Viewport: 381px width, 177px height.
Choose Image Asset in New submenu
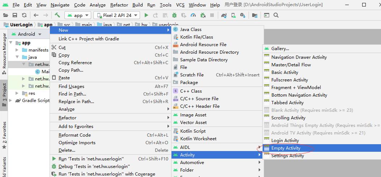tap(218, 115)
